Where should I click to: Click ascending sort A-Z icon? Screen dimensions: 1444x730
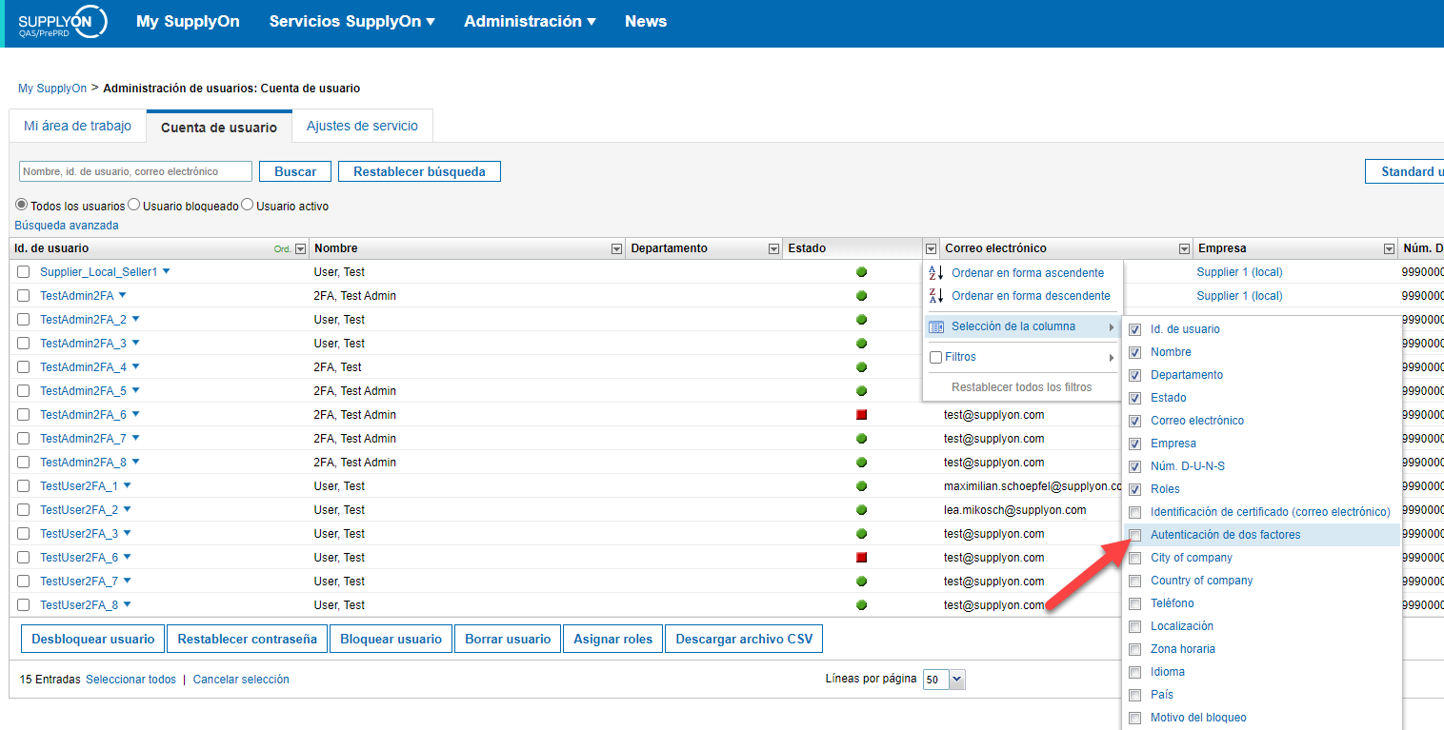pos(935,272)
